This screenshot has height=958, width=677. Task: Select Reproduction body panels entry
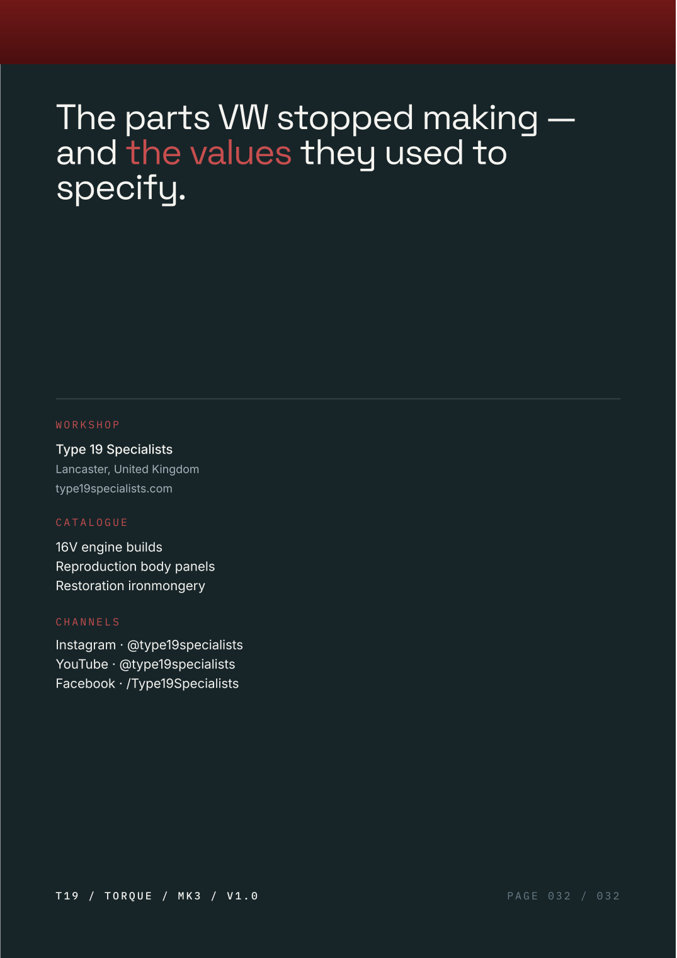point(135,567)
